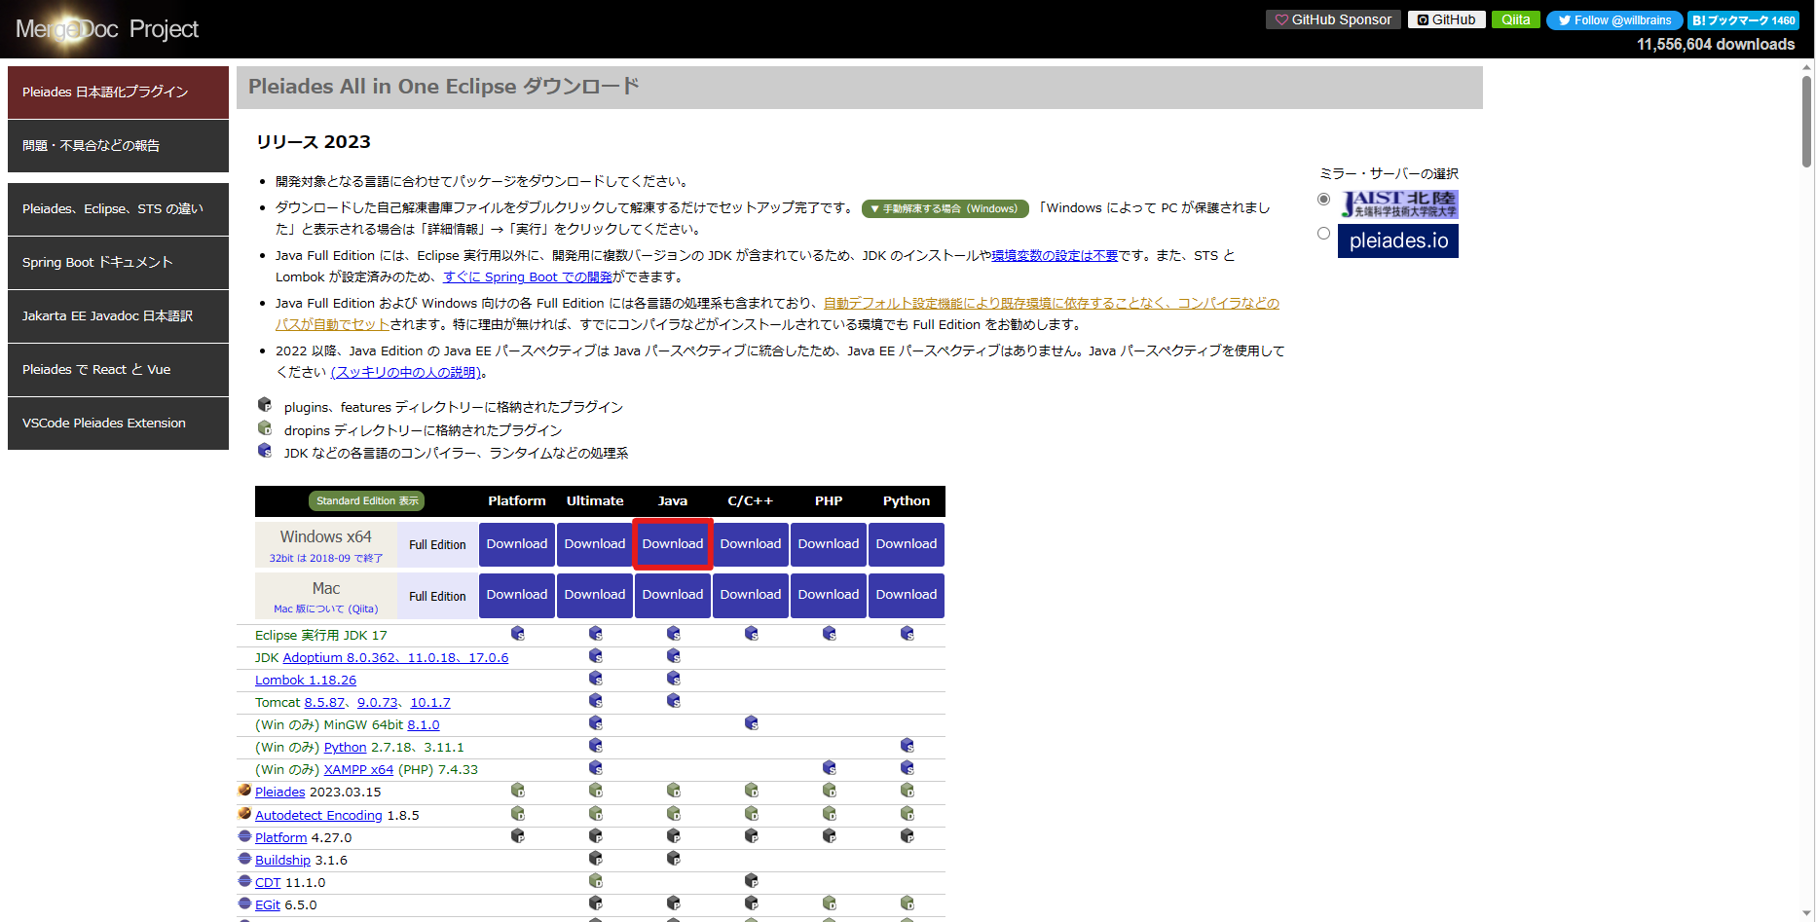The width and height of the screenshot is (1816, 922).
Task: Select the XAMPP x64 icon in PHP column
Action: [829, 768]
